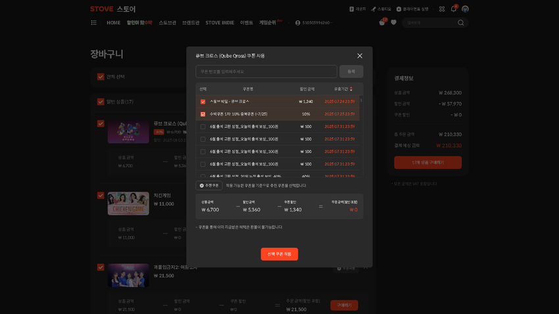559x314 pixels.
Task: Open the shopping cart basket icon
Action: coord(382,23)
